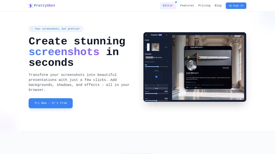Collapse the Transform Controls section chevron
The width and height of the screenshot is (275, 154).
click(x=167, y=62)
